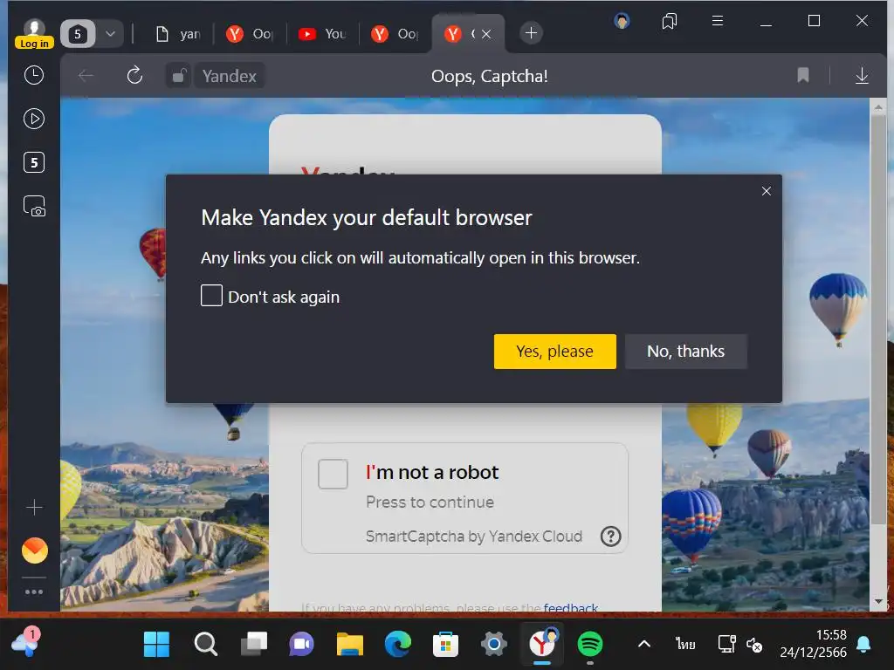Open the network status tray icon
The image size is (894, 670).
(727, 645)
